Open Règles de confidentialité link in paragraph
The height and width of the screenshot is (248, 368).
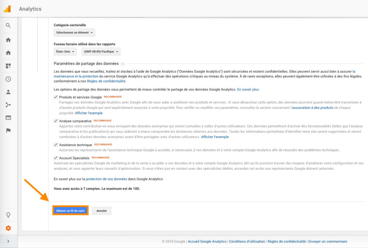point(106,81)
